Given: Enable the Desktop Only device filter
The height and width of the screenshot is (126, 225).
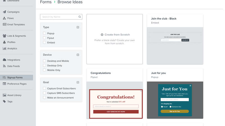Looking at the screenshot, I should (x=44, y=66).
